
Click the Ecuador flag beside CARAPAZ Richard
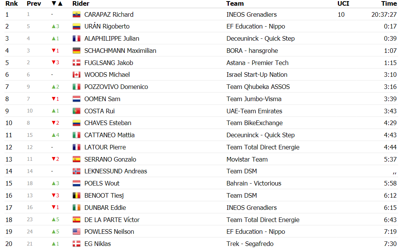(77, 14)
